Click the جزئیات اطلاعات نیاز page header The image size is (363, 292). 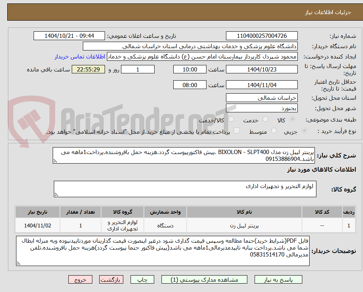(x=328, y=12)
